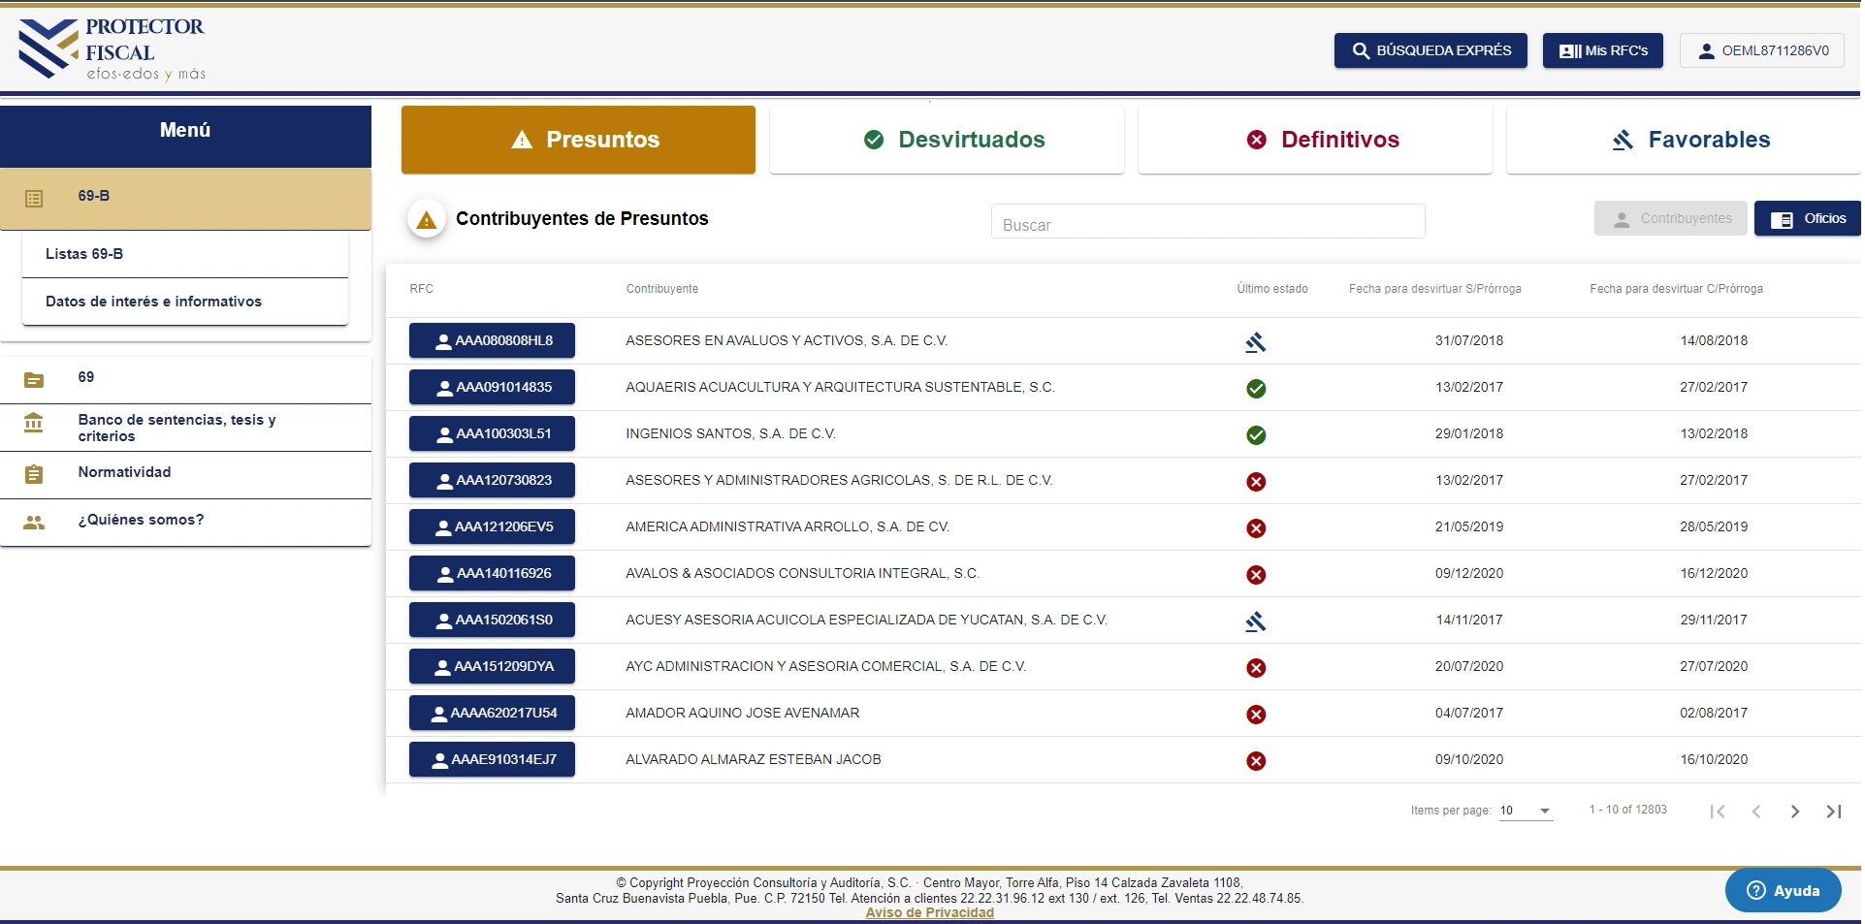Image resolution: width=1865 pixels, height=924 pixels.
Task: Switch view to Oficios
Action: click(1807, 219)
